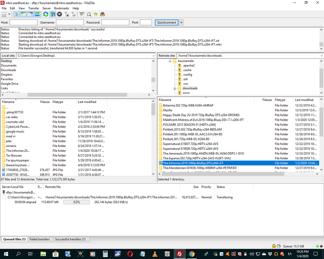Click the Username input field
Viewport: 324px width, 259px height.
tap(70, 23)
